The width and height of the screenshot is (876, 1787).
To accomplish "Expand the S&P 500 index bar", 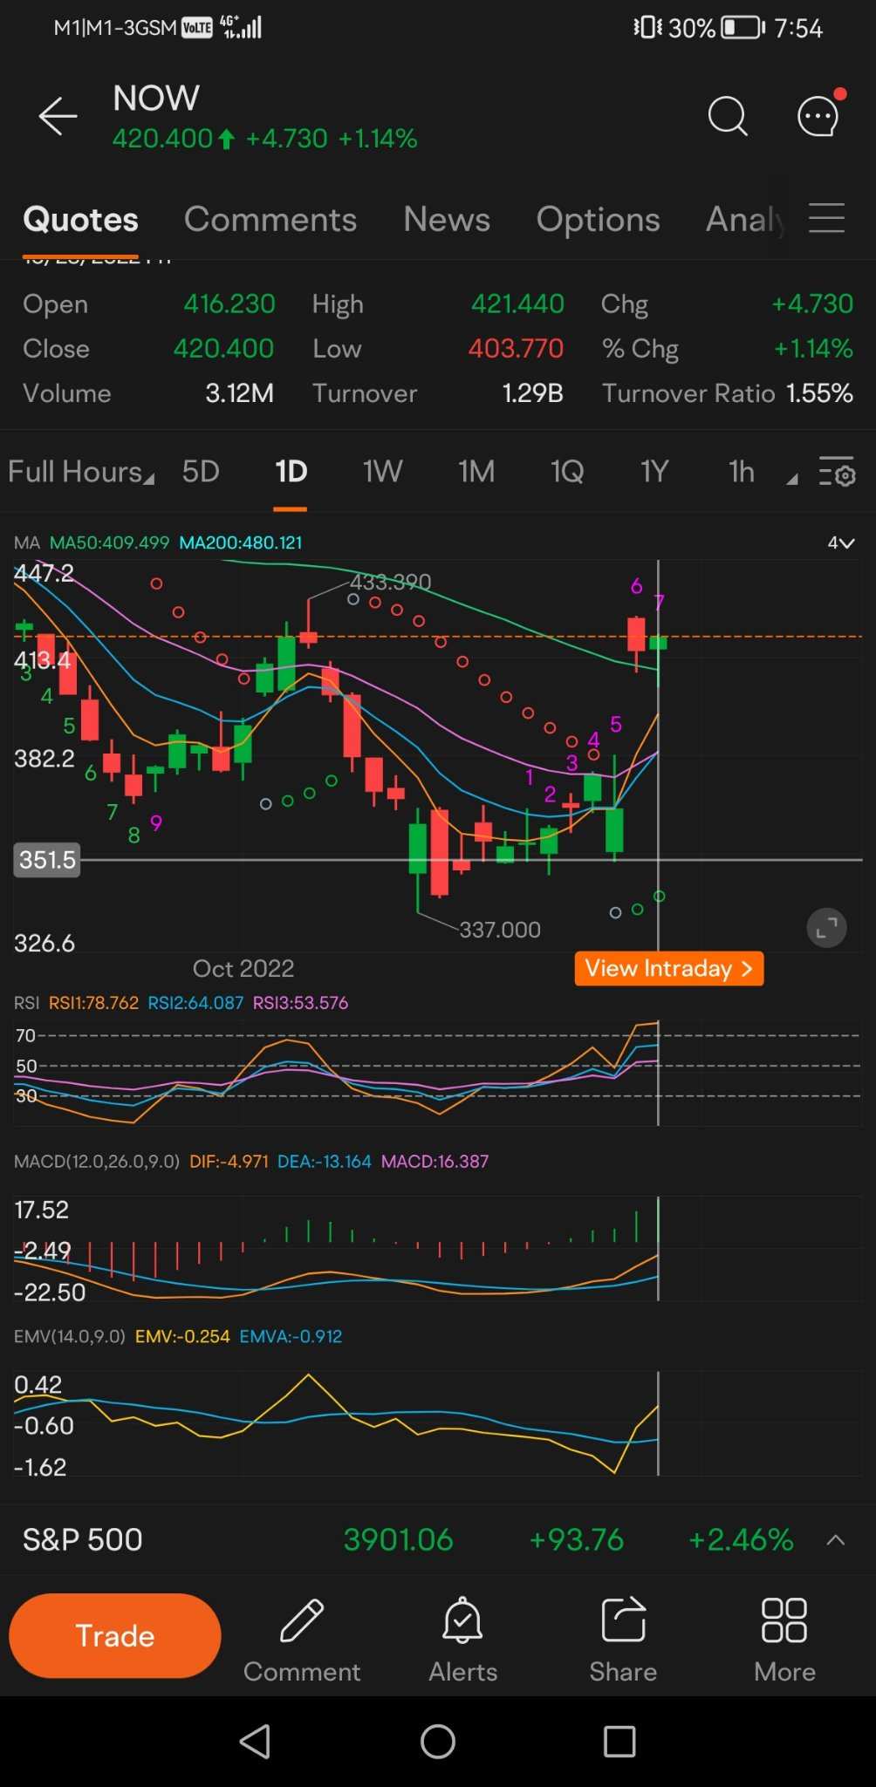I will pos(835,1540).
